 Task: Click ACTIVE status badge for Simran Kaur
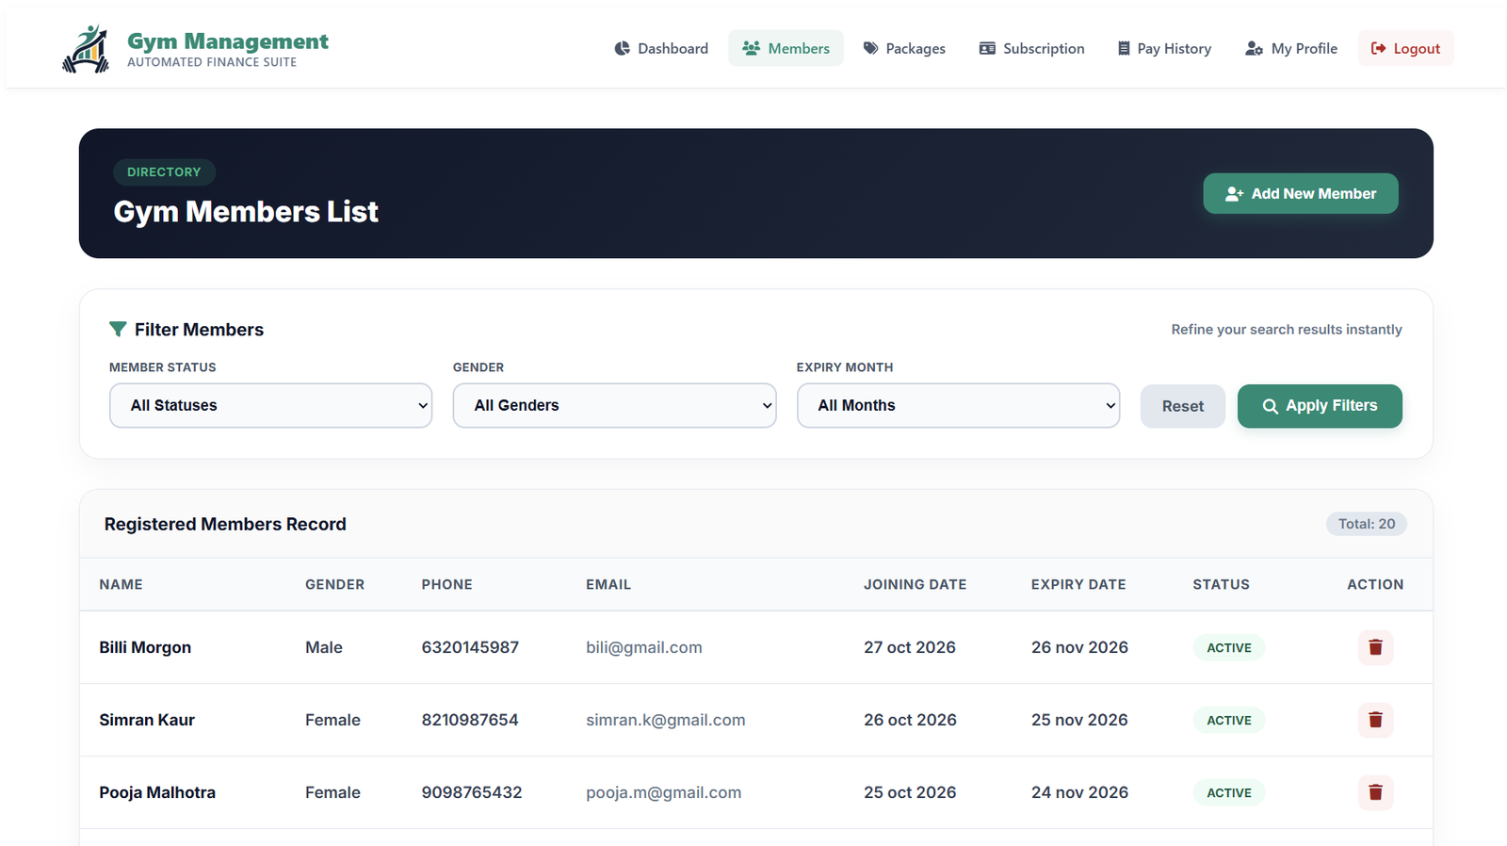coord(1228,721)
